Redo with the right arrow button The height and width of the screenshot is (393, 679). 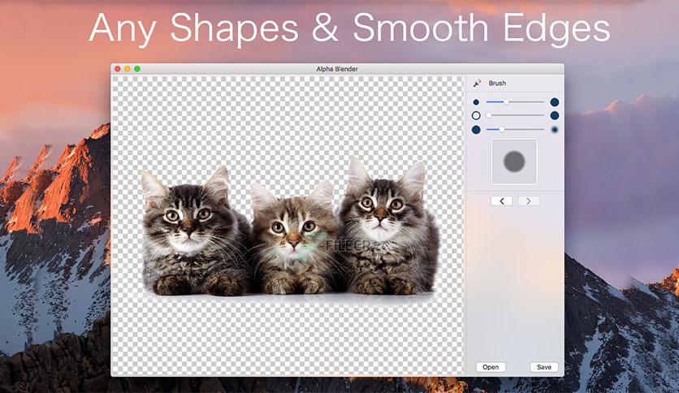(528, 201)
